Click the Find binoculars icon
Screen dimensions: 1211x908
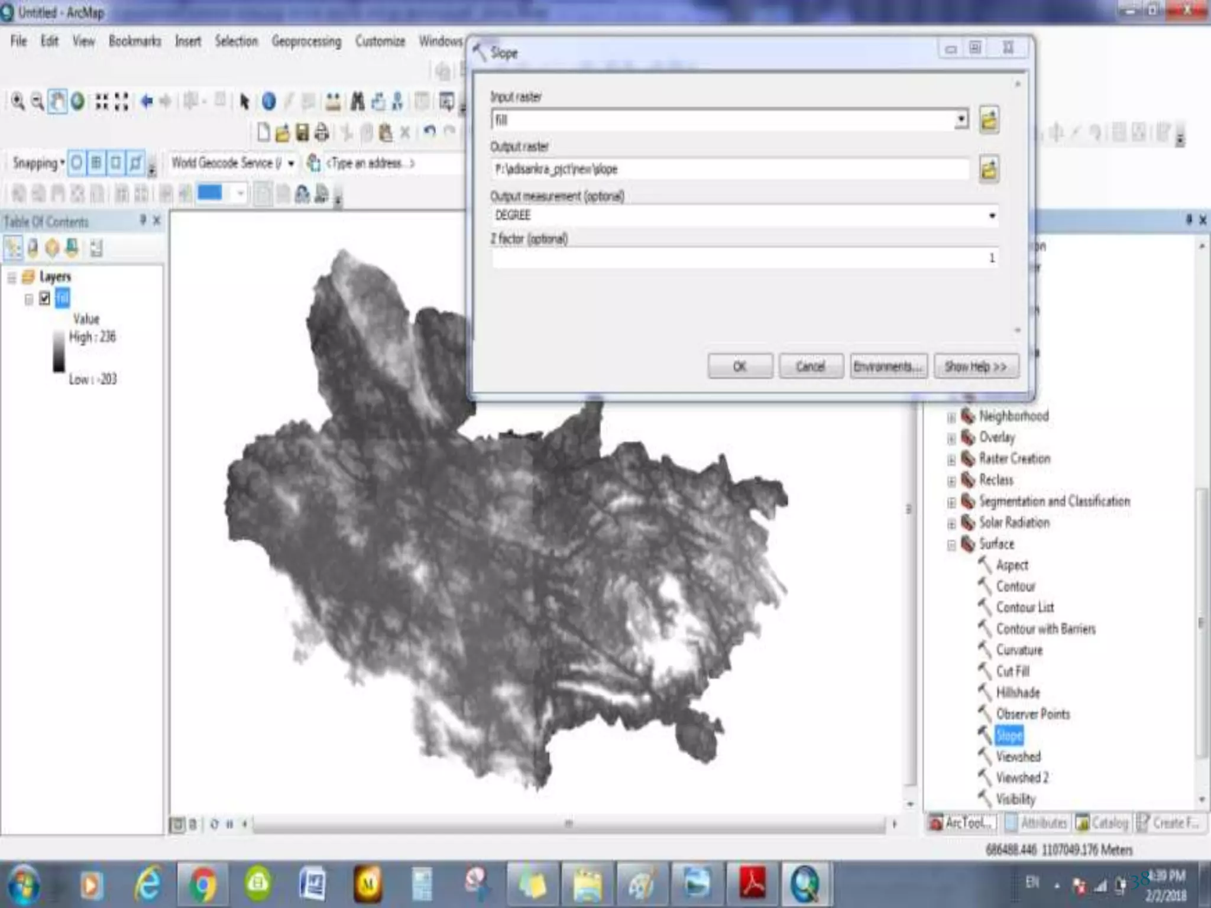357,102
